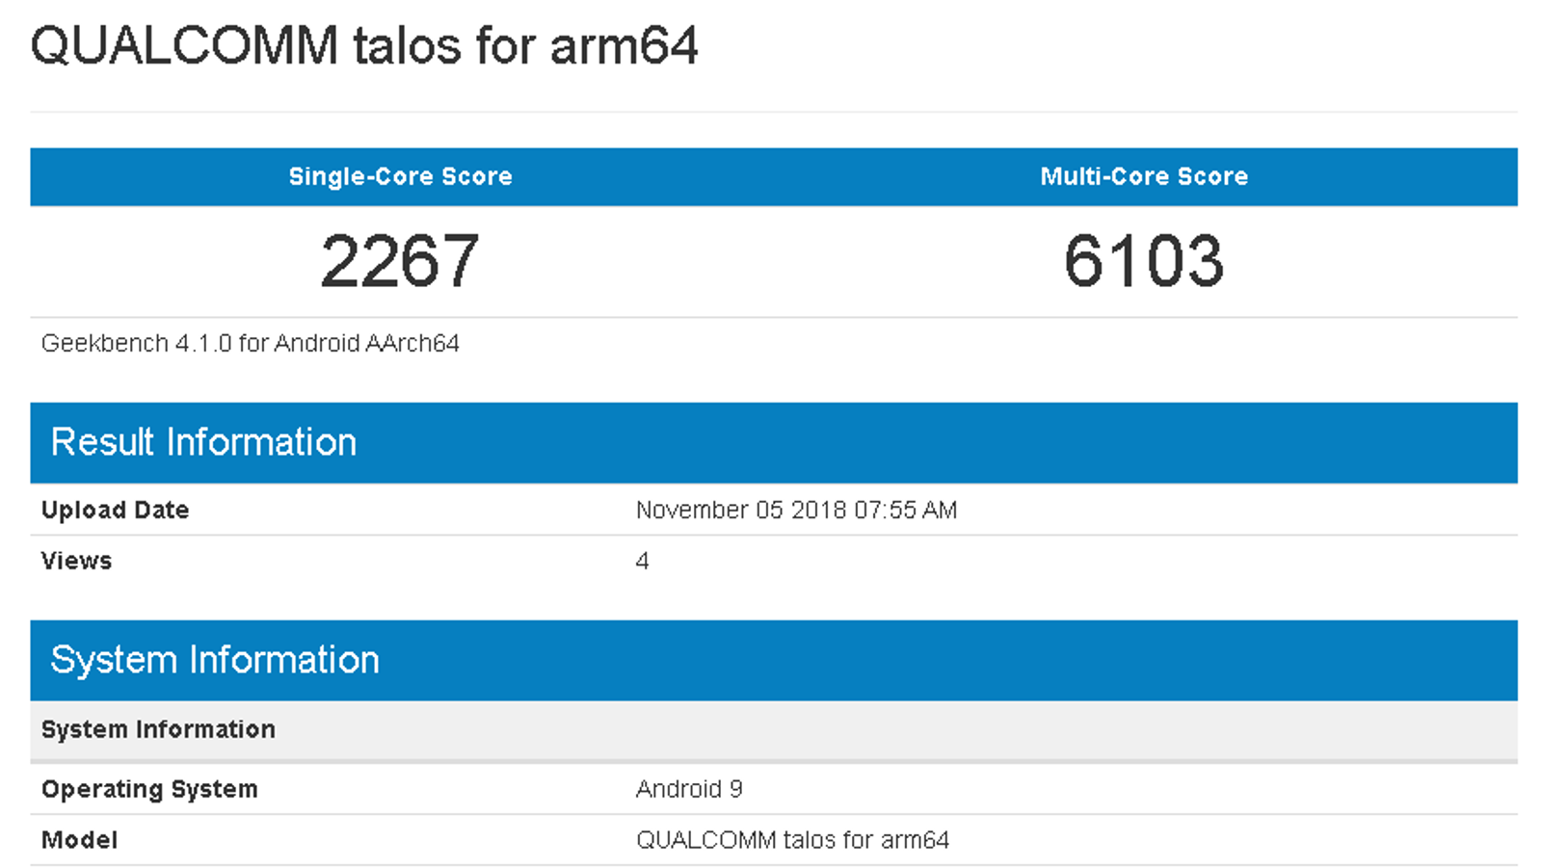The height and width of the screenshot is (867, 1542).
Task: Click the Model value QUALCOMM talos for arm64
Action: coord(792,840)
